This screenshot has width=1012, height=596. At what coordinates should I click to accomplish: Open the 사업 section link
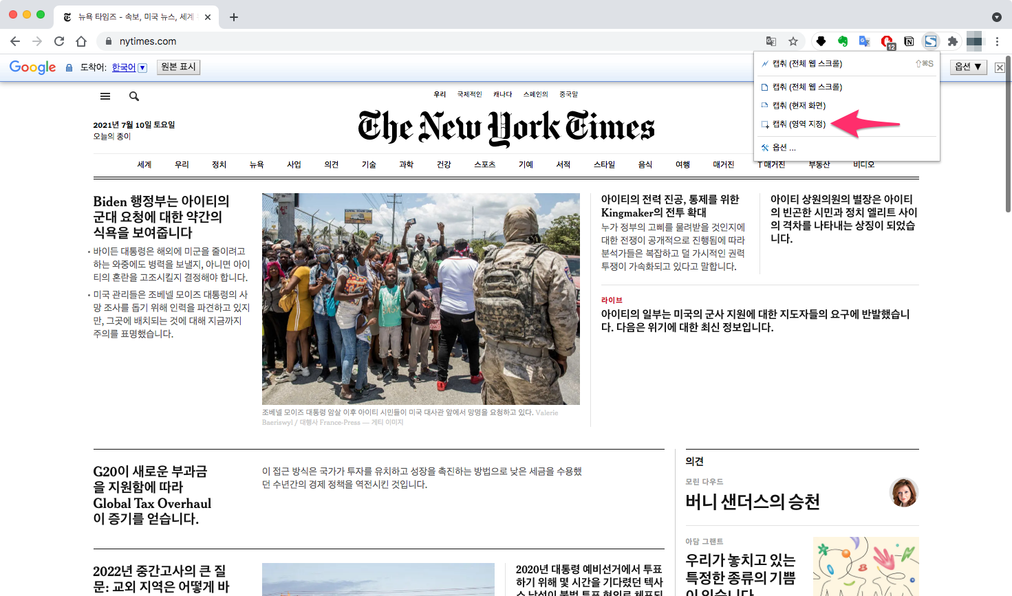(294, 164)
